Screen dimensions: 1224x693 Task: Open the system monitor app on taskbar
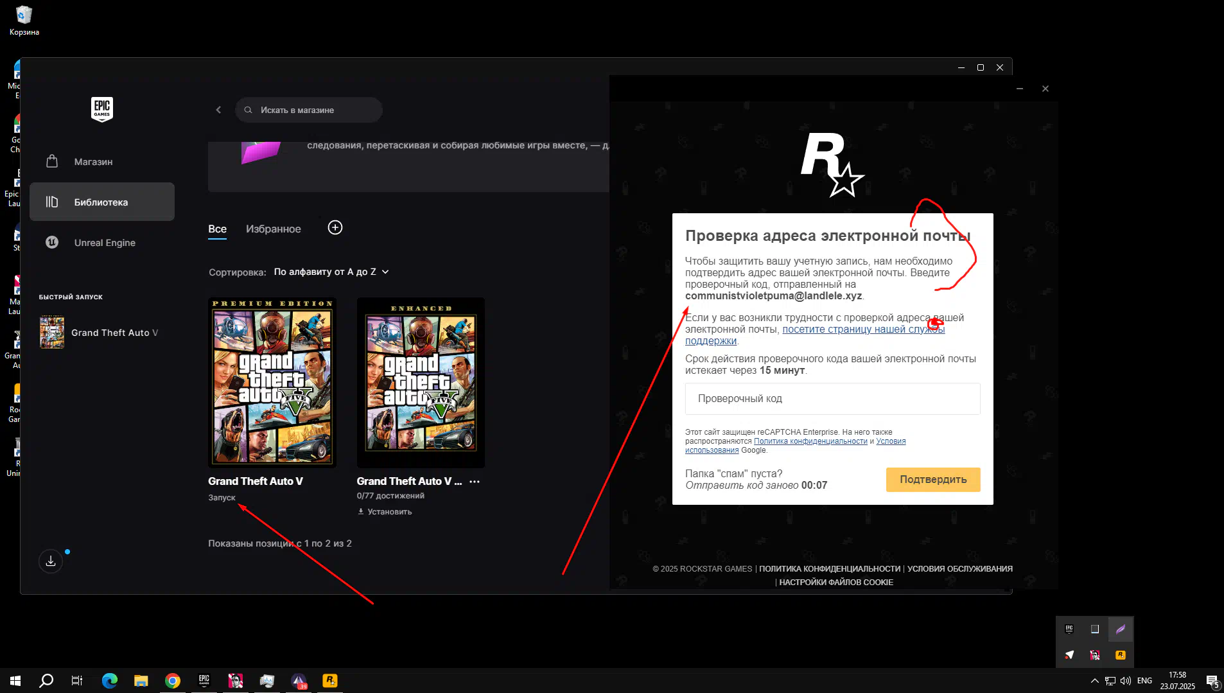coord(267,680)
